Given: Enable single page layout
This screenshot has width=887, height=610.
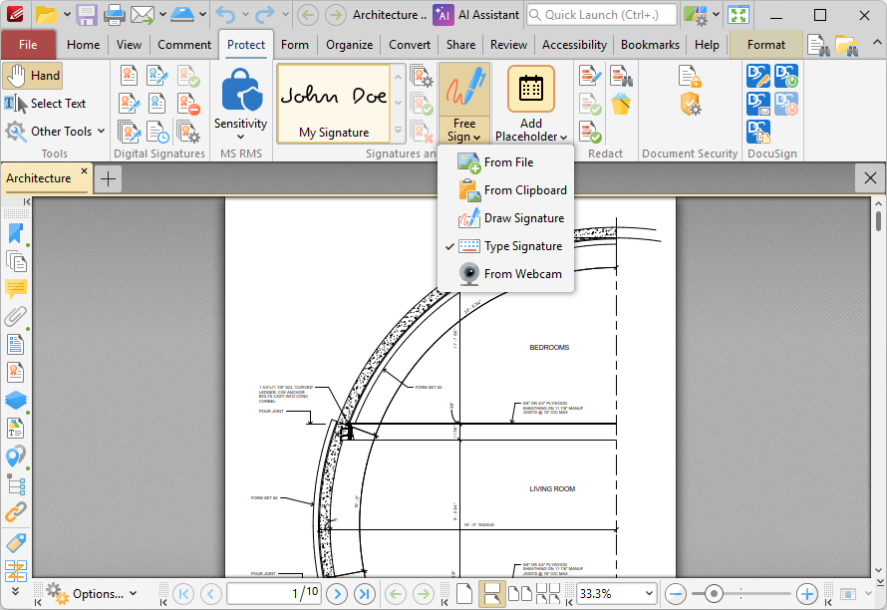Looking at the screenshot, I should [463, 594].
